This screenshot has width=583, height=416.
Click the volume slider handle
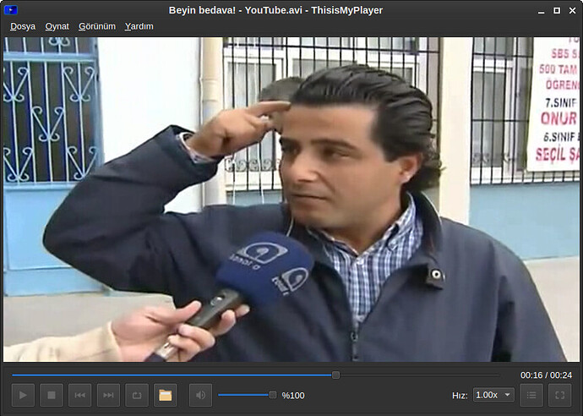point(273,395)
